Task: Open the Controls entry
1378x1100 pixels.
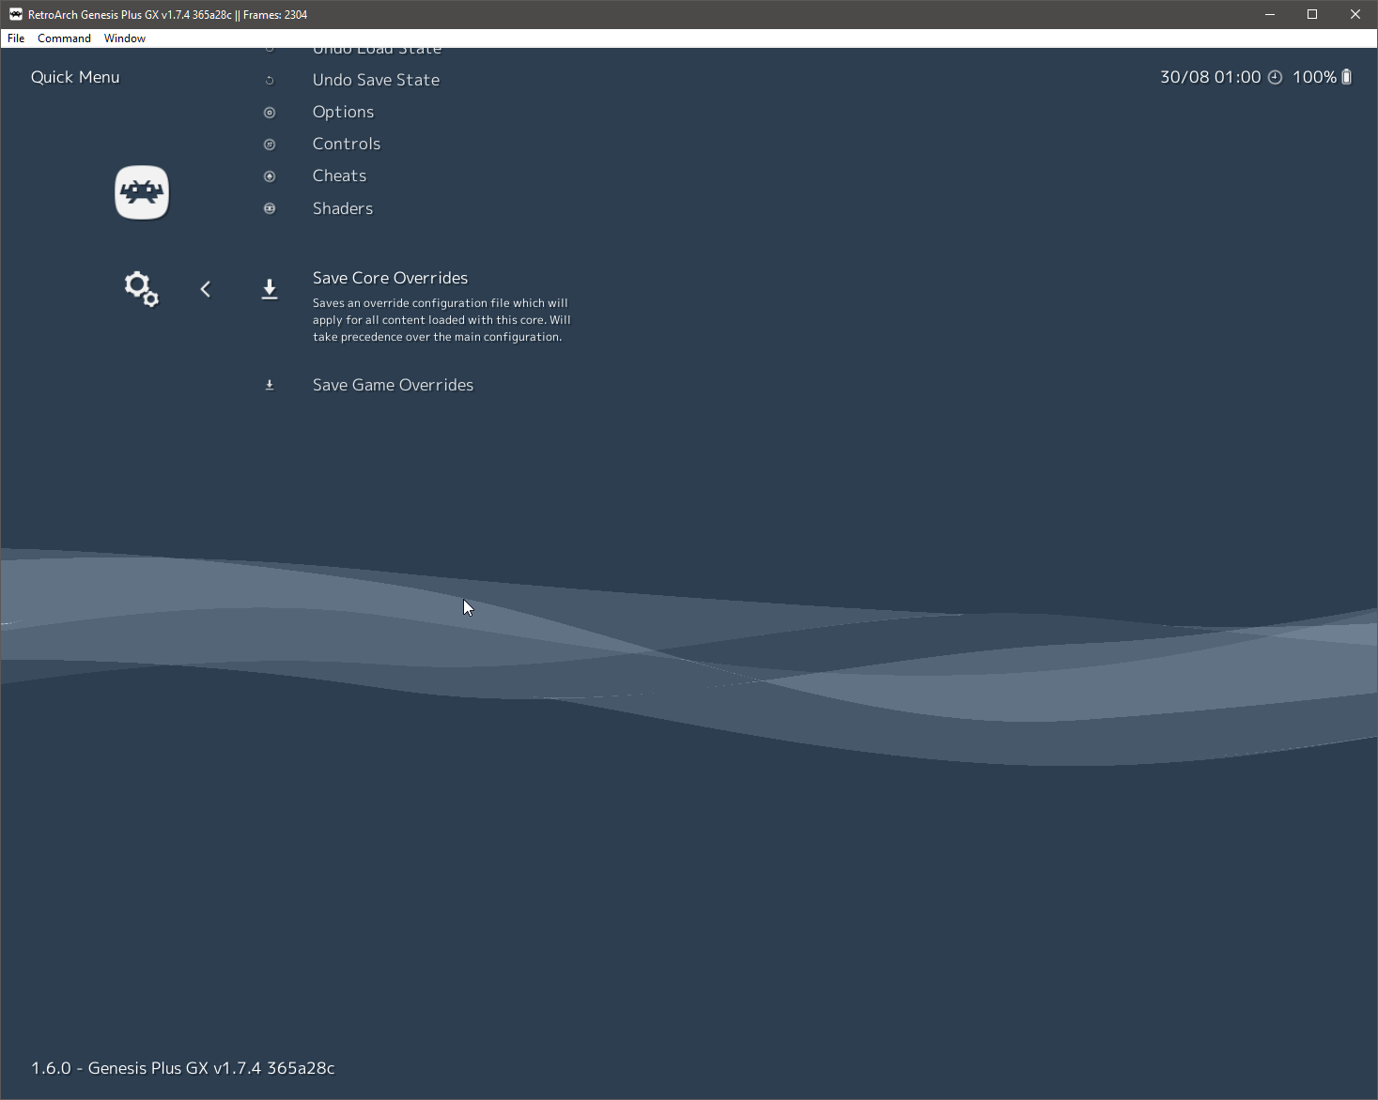Action: [347, 144]
